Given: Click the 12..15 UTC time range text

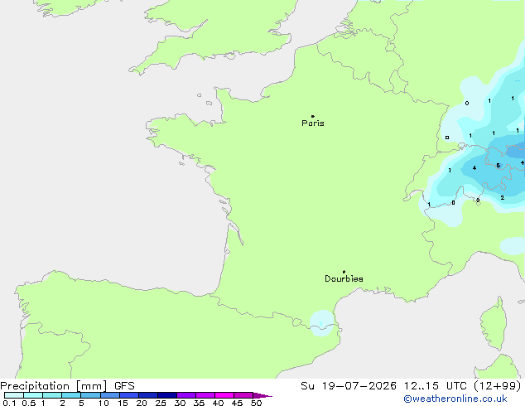Looking at the screenshot, I should coord(435,386).
